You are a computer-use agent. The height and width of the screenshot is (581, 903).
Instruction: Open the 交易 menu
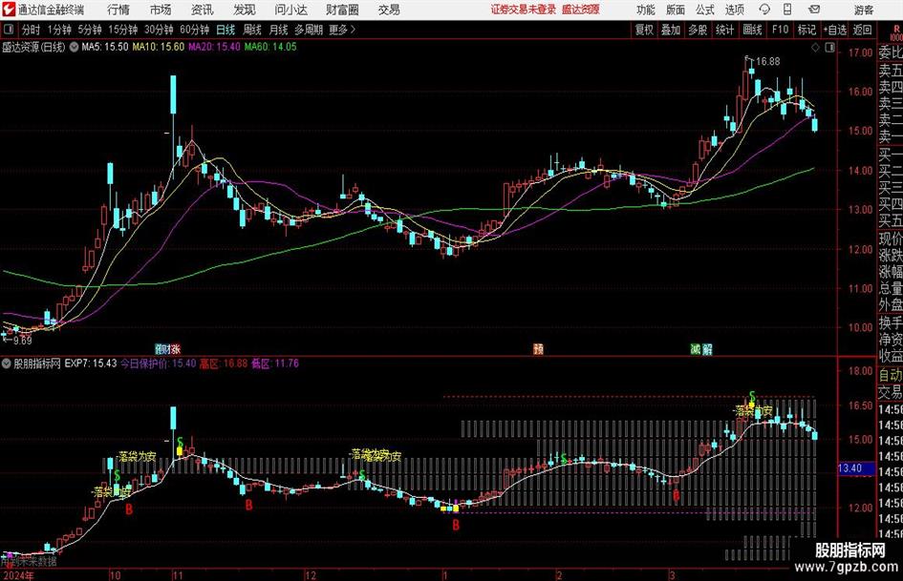(x=389, y=10)
